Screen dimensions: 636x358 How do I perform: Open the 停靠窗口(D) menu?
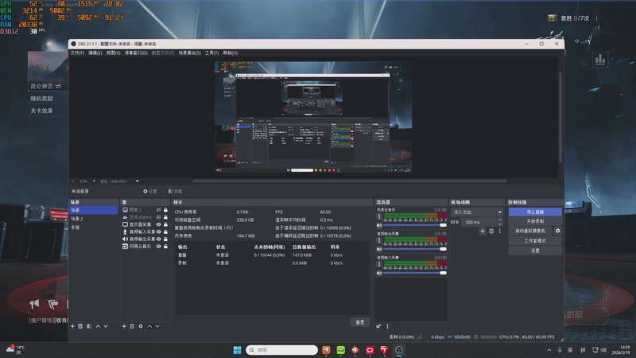tap(136, 53)
